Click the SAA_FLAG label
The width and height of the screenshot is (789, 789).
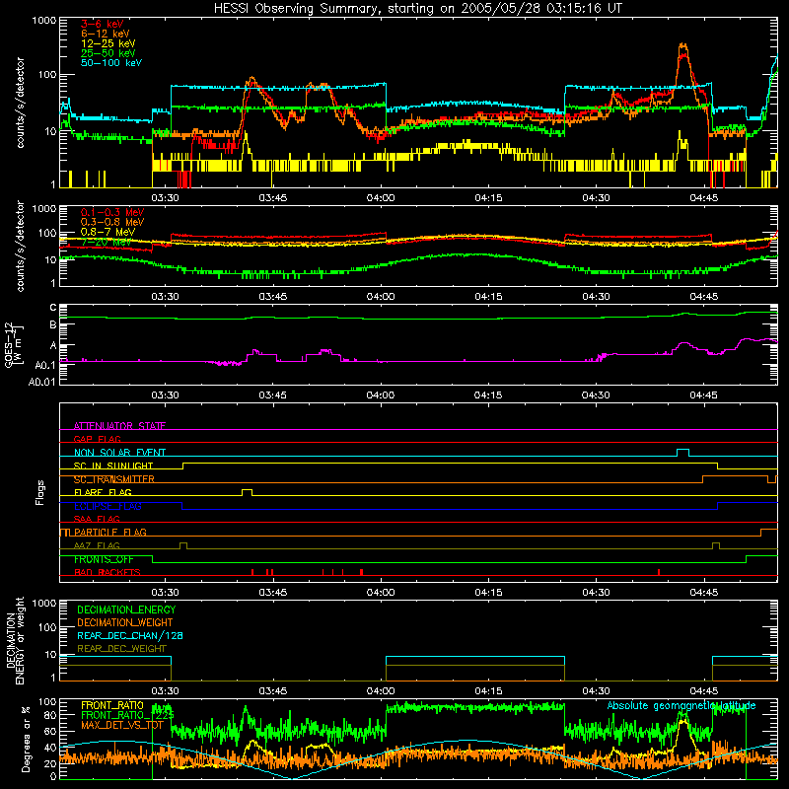[x=97, y=519]
